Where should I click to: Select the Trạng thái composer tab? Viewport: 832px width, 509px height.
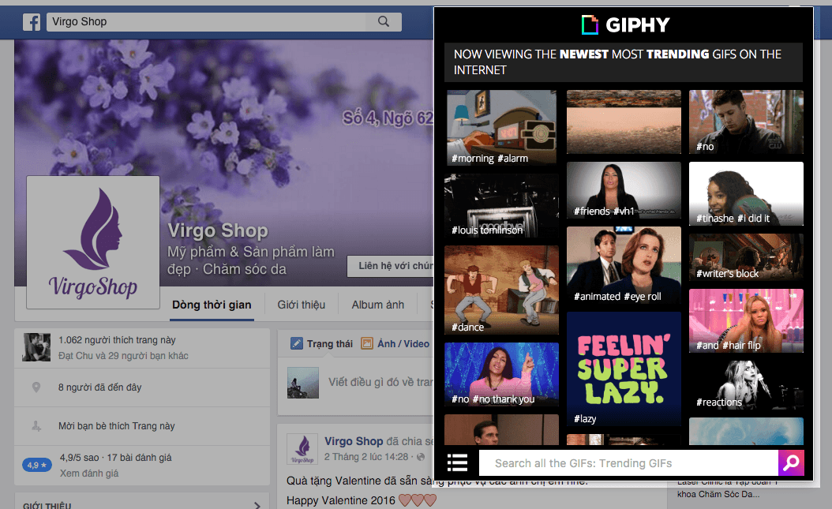click(x=321, y=343)
